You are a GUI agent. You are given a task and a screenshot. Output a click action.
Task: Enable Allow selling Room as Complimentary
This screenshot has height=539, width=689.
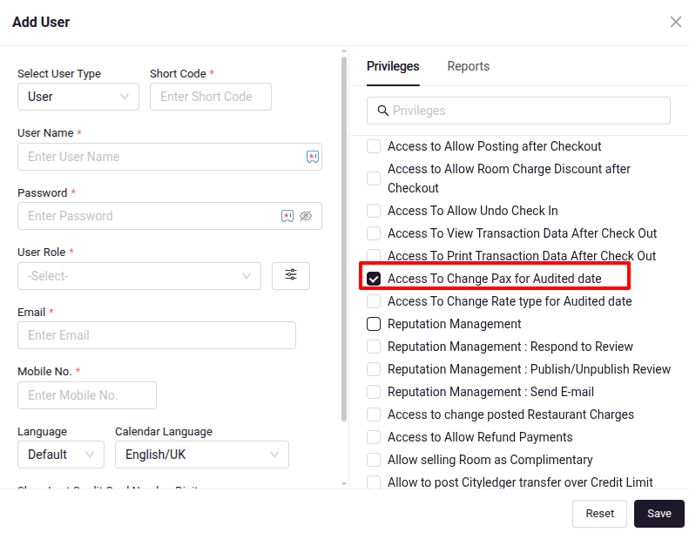point(374,460)
